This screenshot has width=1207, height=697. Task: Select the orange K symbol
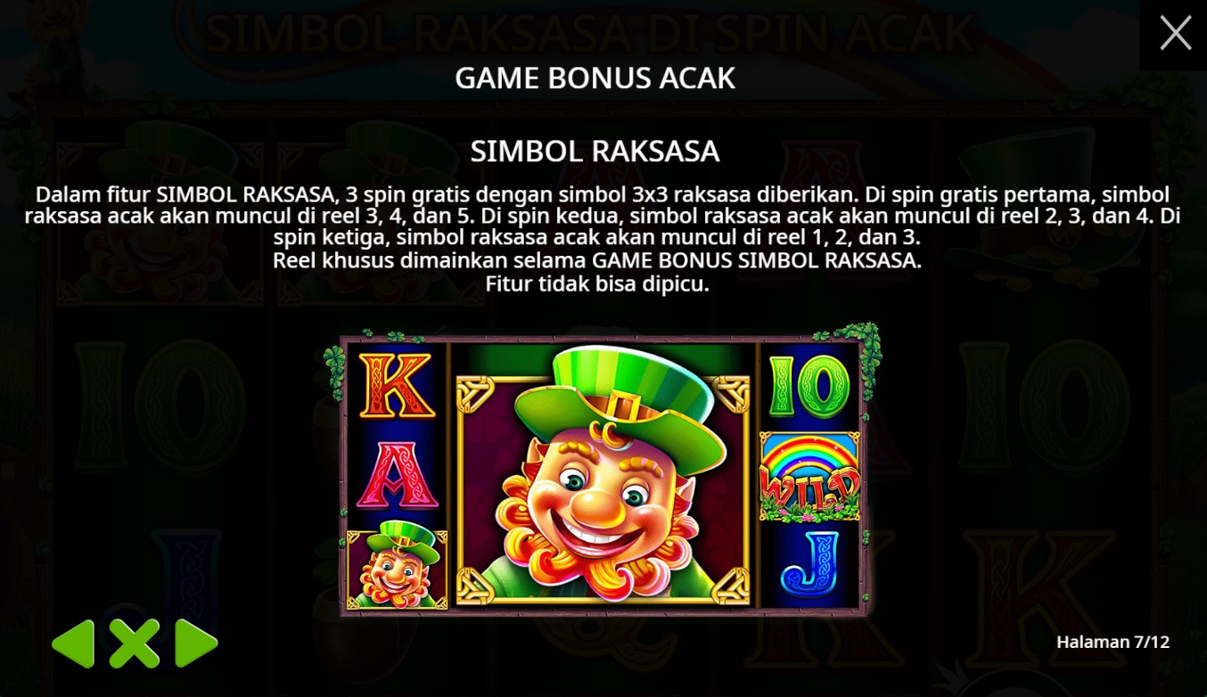pos(397,386)
